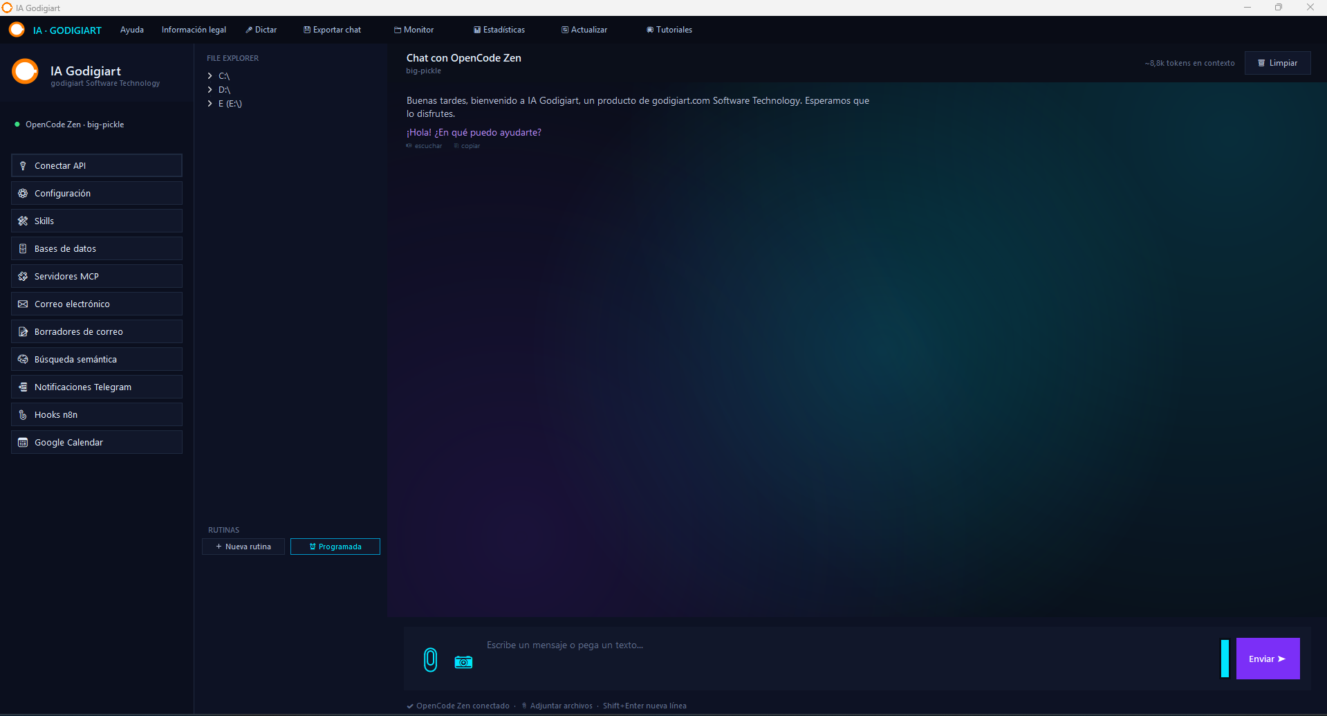Open Tutoriales from the top bar
The height and width of the screenshot is (716, 1327).
[669, 30]
